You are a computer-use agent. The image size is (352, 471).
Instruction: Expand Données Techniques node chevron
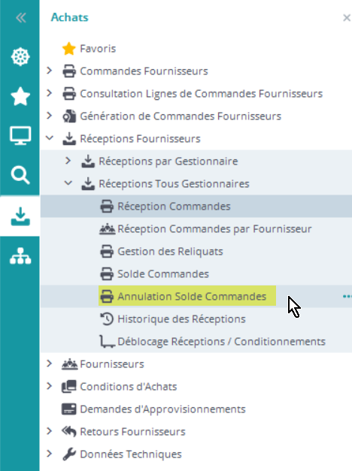(x=50, y=454)
